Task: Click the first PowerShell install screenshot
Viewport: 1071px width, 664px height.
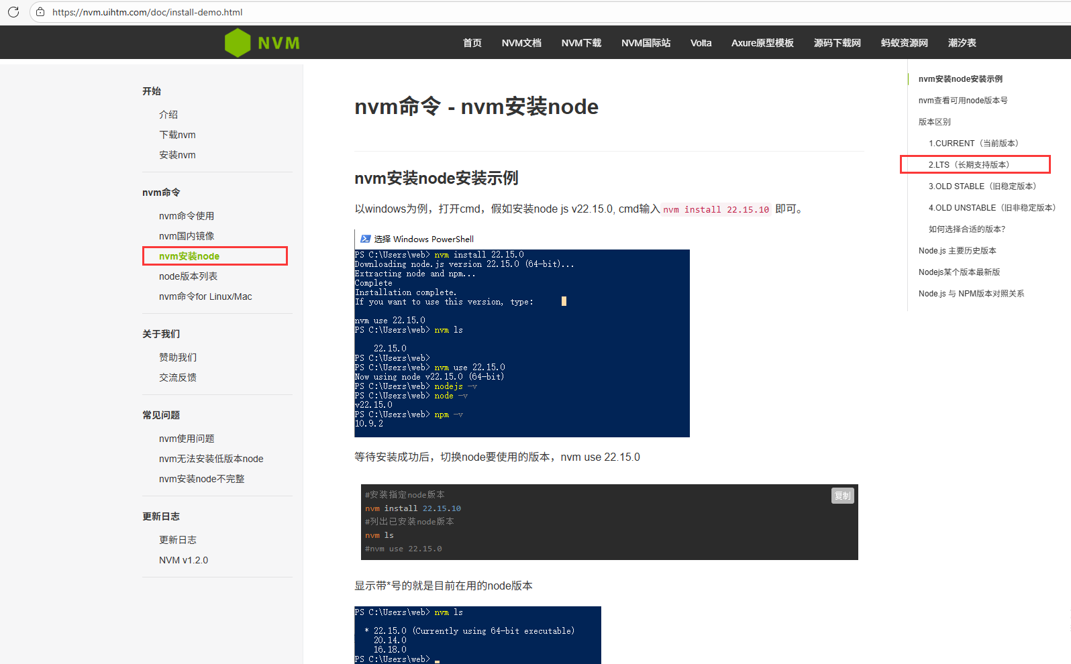Action: pos(522,333)
